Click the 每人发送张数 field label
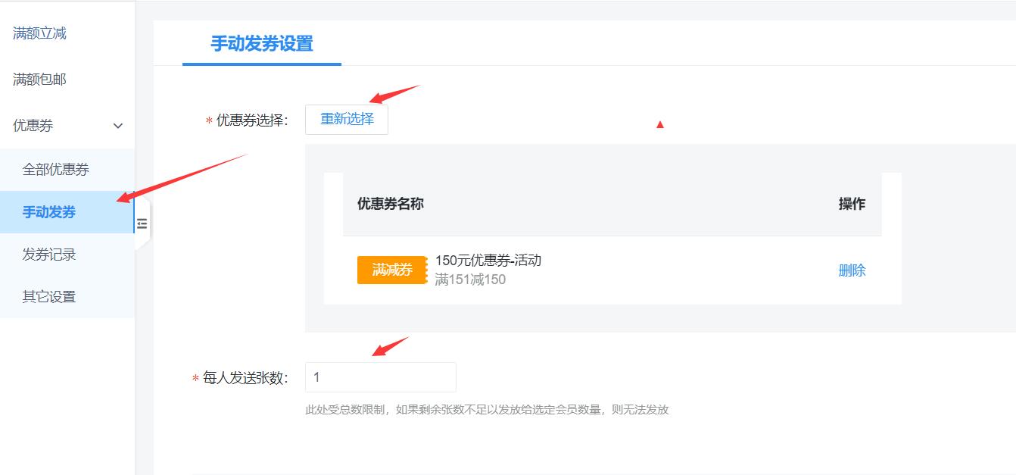 click(x=245, y=378)
